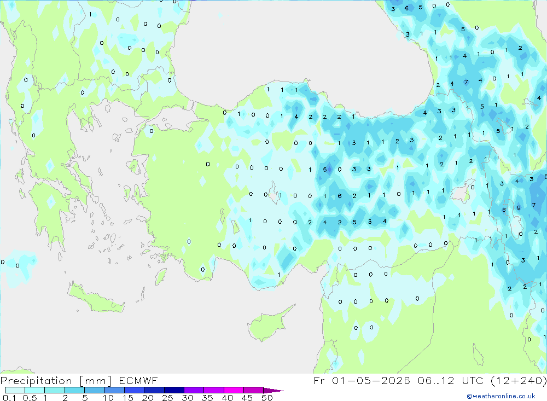Screen dimensions: 547x401
Task: Click the 1–2 mm legend color swatch
Action: 55,390
